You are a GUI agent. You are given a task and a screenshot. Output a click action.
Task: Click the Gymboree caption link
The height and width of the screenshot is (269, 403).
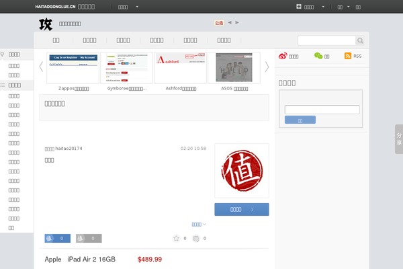(x=127, y=88)
